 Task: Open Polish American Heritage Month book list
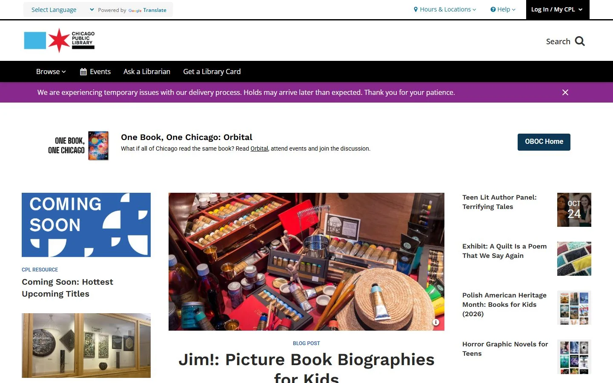(504, 304)
